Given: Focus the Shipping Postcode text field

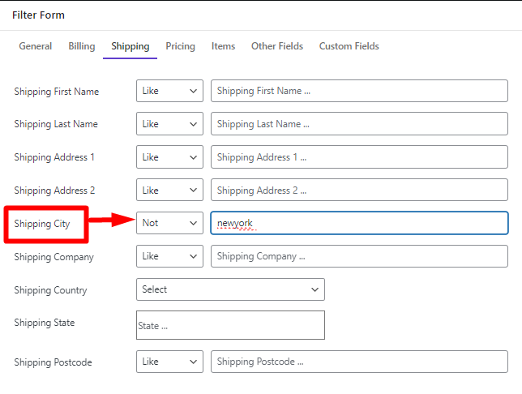Looking at the screenshot, I should pos(359,362).
